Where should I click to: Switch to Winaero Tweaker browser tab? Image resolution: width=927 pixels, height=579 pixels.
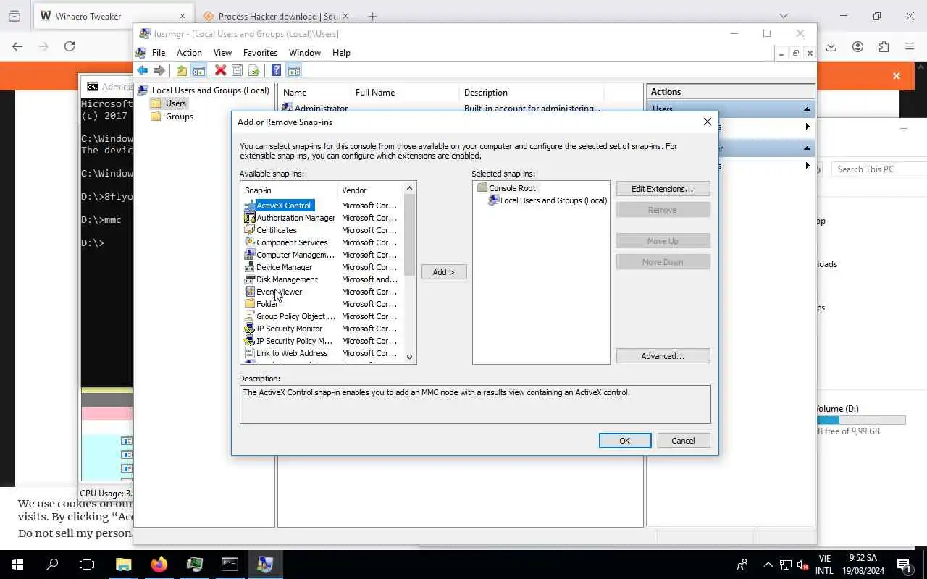point(112,16)
